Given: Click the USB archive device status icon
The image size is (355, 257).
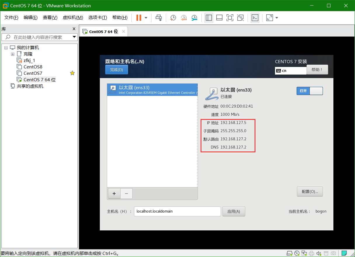Looking at the screenshot, I should [326, 253].
